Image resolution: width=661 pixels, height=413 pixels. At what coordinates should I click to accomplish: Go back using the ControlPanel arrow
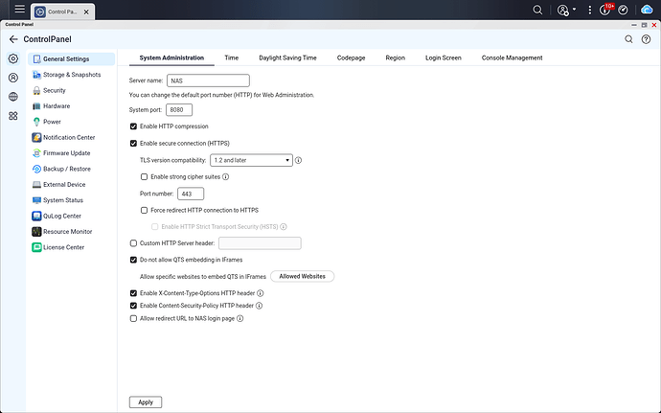pos(13,39)
